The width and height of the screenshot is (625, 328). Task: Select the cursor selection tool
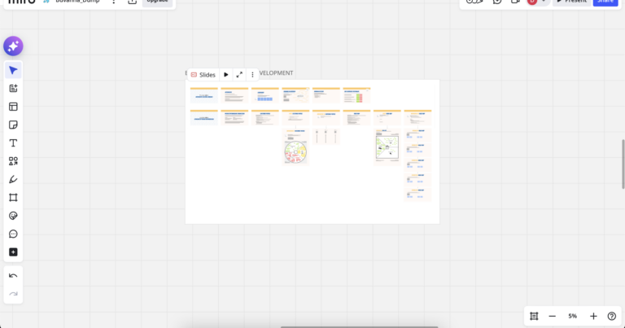(13, 71)
